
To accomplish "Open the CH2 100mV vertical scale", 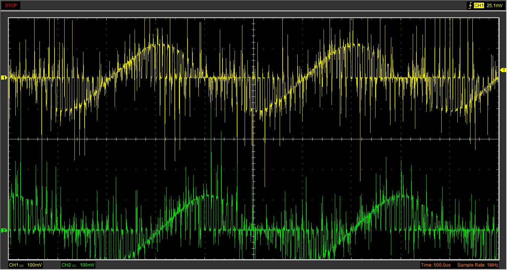I will point(87,265).
